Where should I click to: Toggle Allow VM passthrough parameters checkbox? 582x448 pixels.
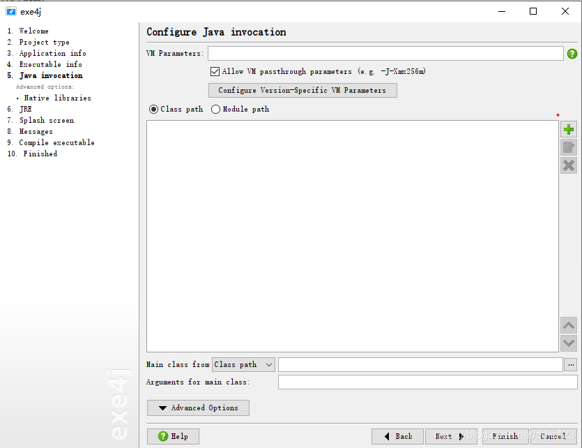coord(215,71)
